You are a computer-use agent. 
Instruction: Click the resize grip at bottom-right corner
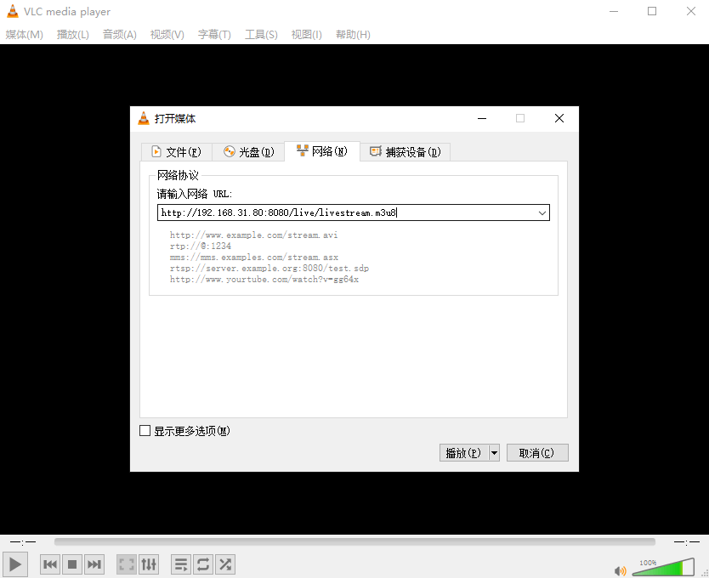705,574
